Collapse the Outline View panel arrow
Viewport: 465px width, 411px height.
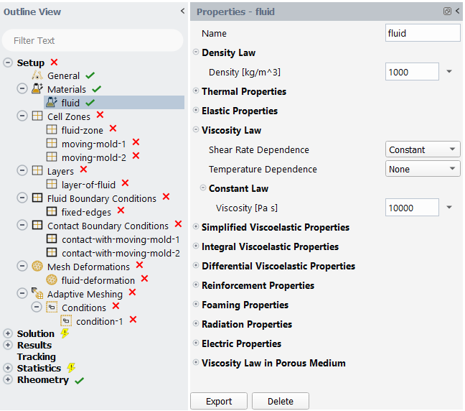coord(182,11)
